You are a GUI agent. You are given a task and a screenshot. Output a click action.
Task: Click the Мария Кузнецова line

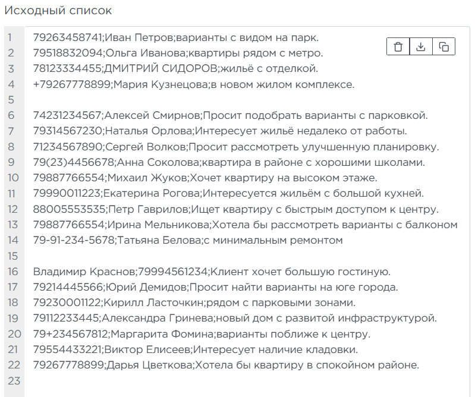193,84
